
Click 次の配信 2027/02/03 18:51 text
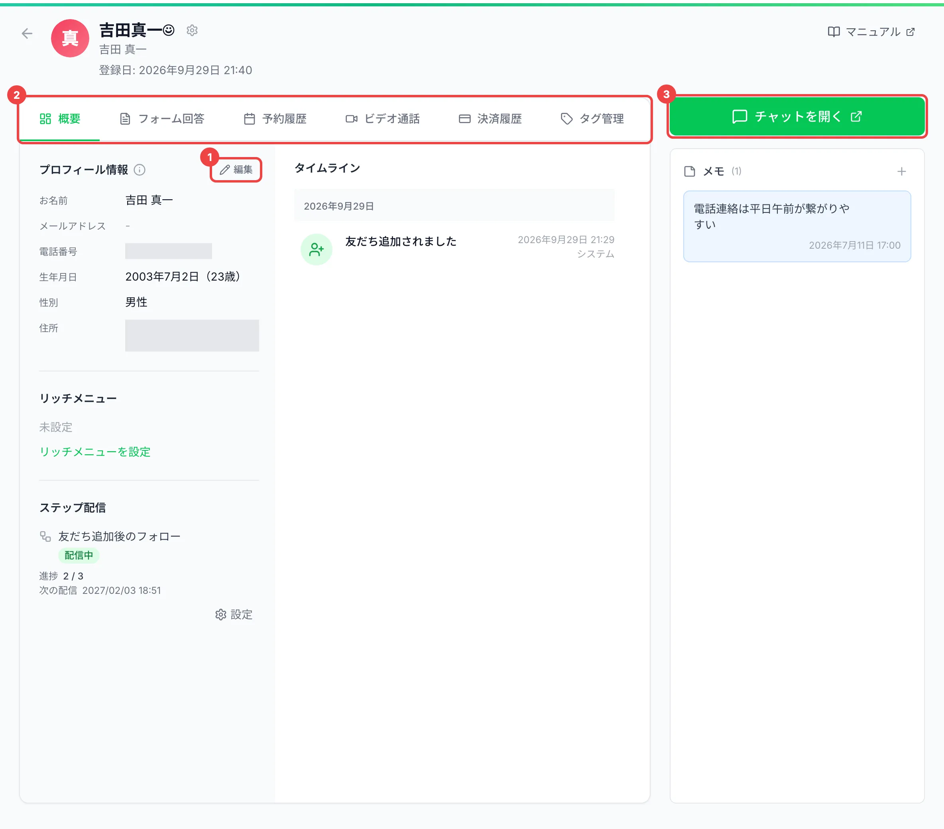100,590
